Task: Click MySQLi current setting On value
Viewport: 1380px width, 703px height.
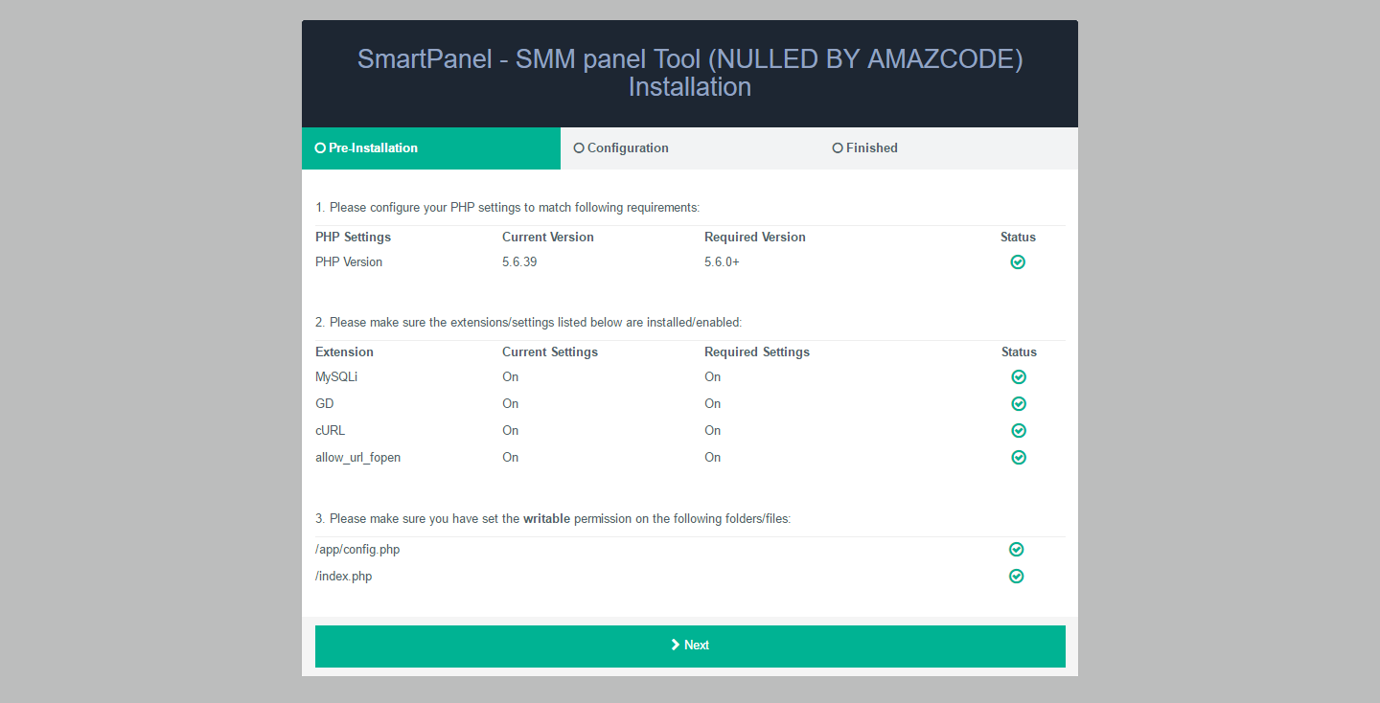Action: point(511,377)
